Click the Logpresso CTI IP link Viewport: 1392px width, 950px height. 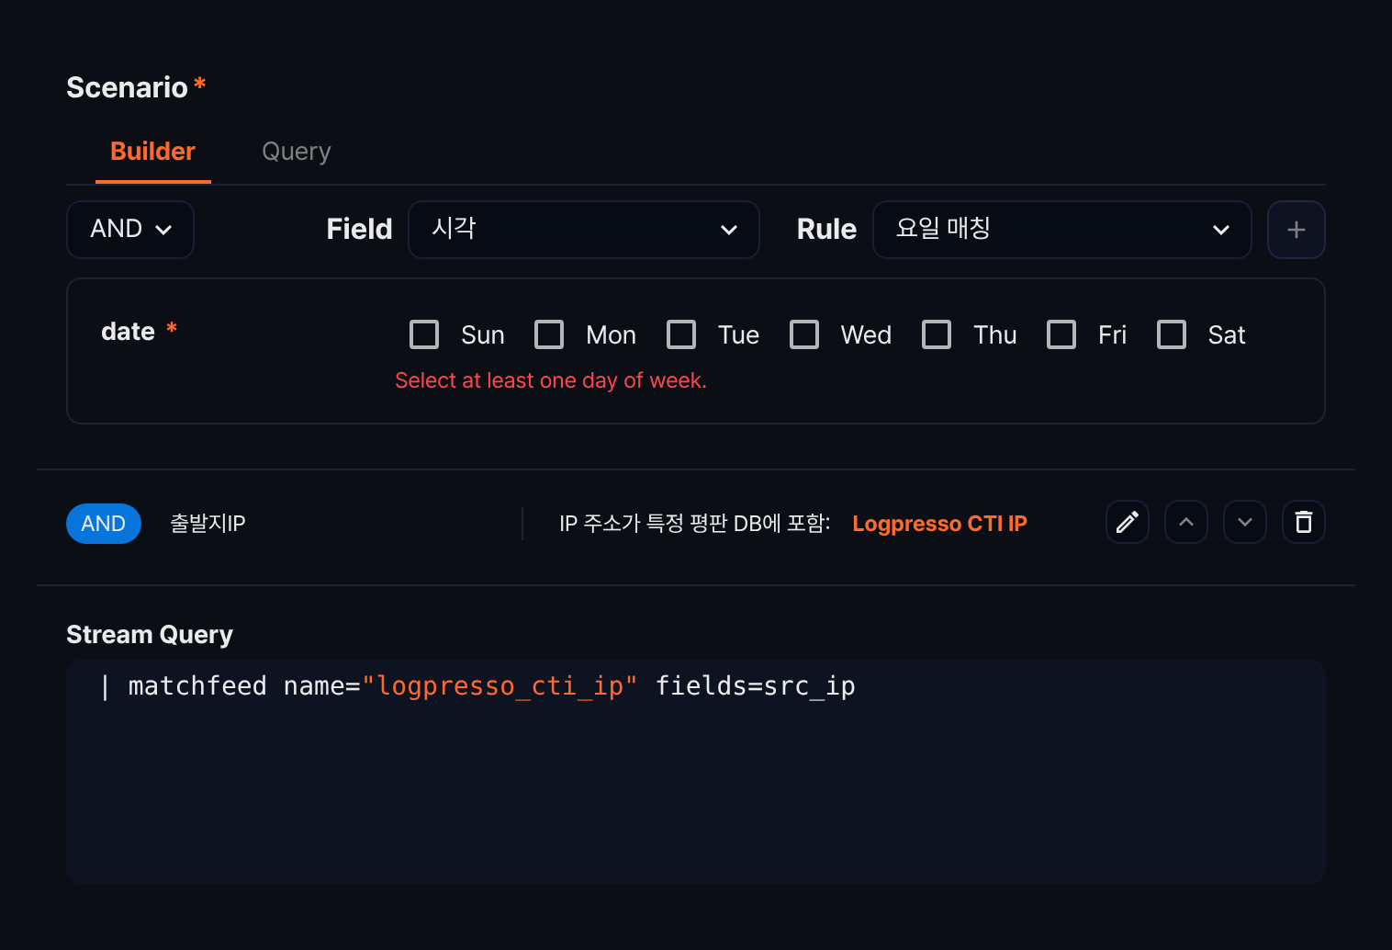(x=939, y=524)
